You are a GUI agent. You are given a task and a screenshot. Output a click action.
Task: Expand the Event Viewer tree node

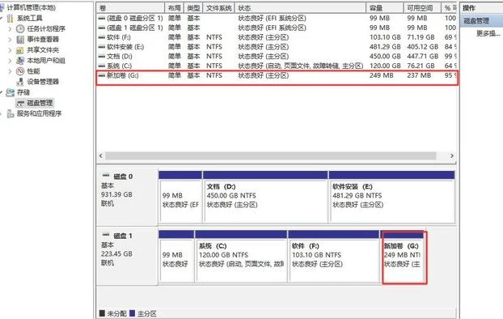(10, 40)
